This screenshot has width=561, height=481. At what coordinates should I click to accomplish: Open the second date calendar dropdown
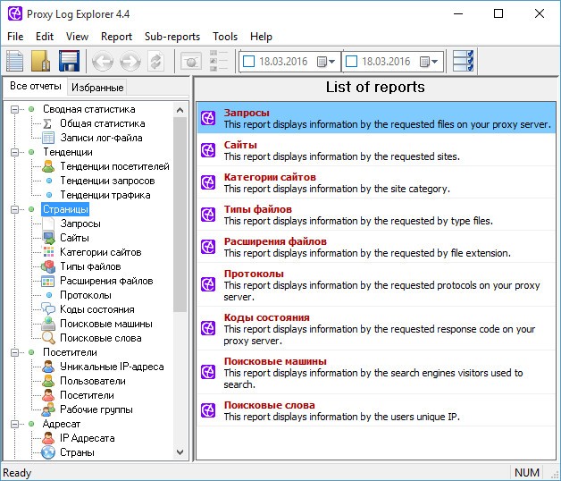pyautogui.click(x=430, y=62)
